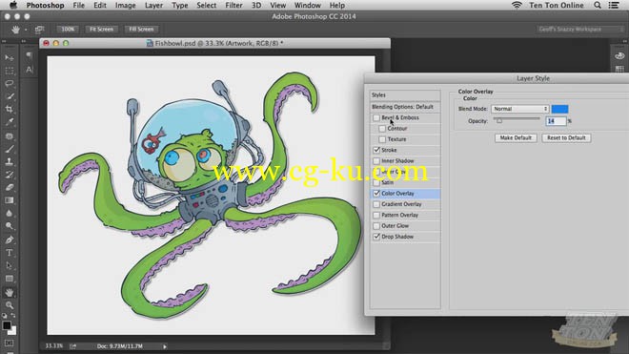The height and width of the screenshot is (354, 629).
Task: Select the Dodge tool
Action: pyautogui.click(x=10, y=226)
